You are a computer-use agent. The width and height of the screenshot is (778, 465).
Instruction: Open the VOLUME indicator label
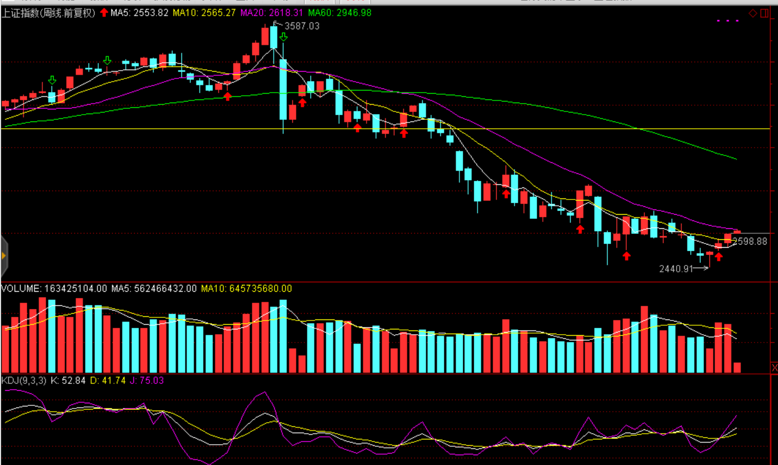click(x=54, y=289)
